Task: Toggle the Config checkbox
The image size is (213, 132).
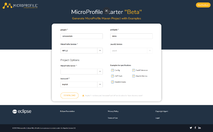Action: click(112, 70)
